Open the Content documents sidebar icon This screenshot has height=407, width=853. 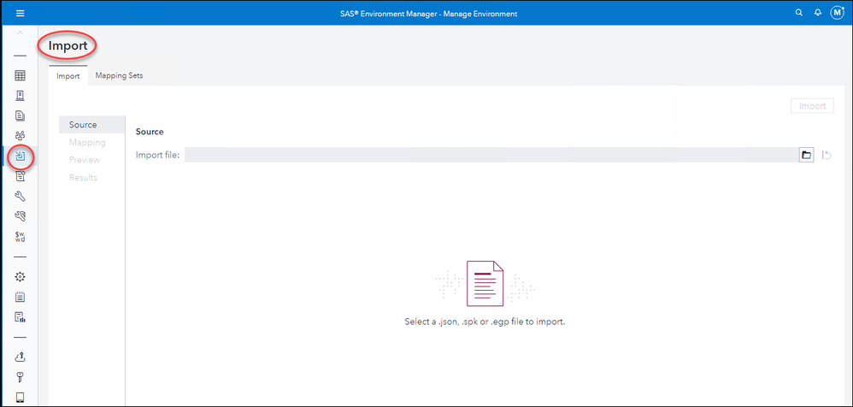tap(21, 116)
